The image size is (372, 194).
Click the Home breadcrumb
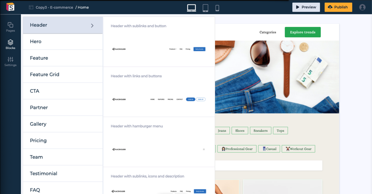point(83,7)
